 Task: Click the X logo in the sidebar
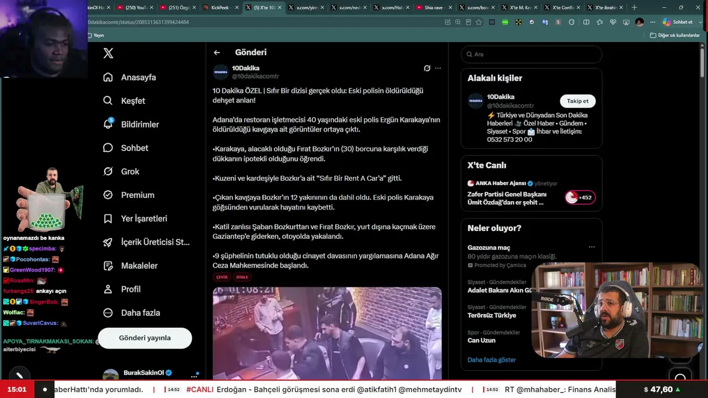coord(108,53)
